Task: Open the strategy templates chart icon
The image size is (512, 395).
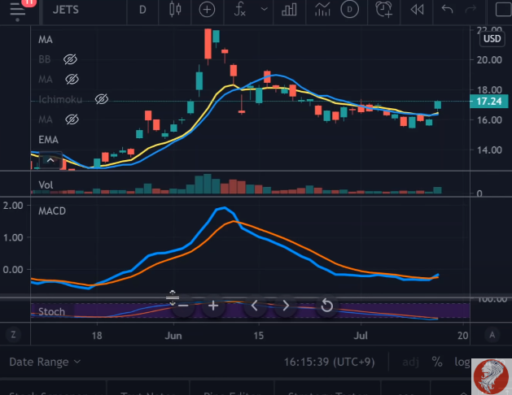Action: (x=322, y=10)
